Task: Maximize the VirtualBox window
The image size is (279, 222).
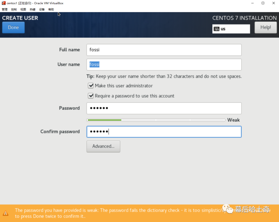Action: click(x=263, y=3)
